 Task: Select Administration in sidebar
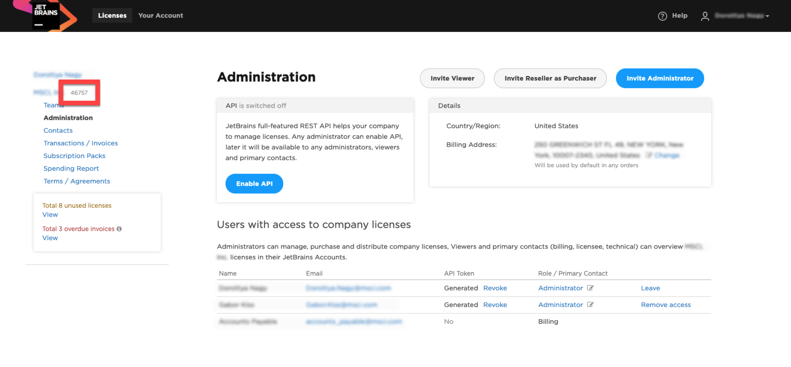68,118
